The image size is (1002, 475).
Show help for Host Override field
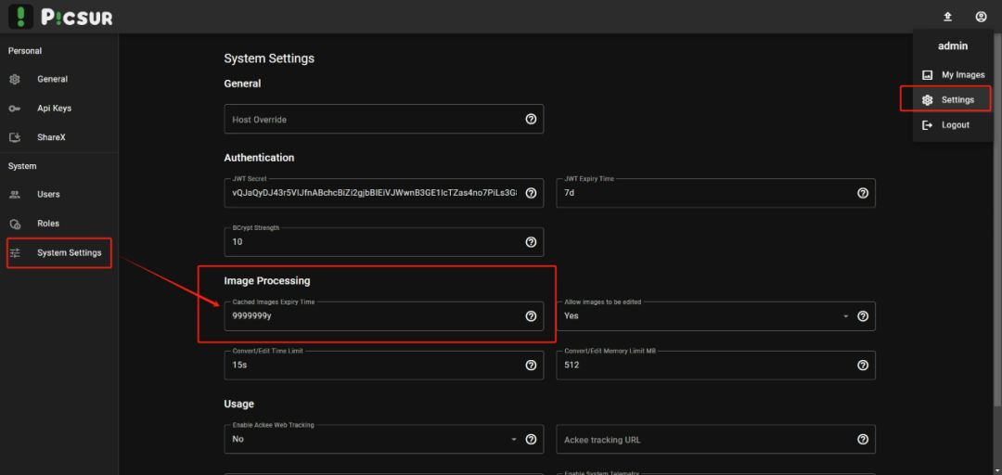531,119
